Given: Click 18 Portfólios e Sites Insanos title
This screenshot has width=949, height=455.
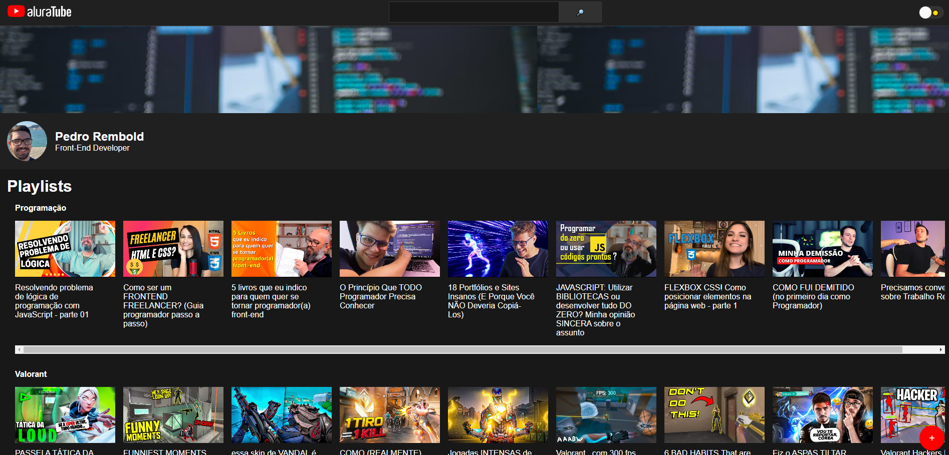Looking at the screenshot, I should [x=491, y=301].
